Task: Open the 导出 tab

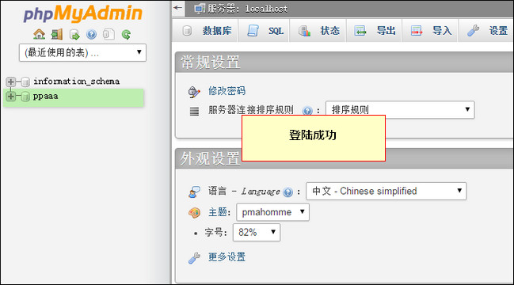Action: [x=374, y=31]
